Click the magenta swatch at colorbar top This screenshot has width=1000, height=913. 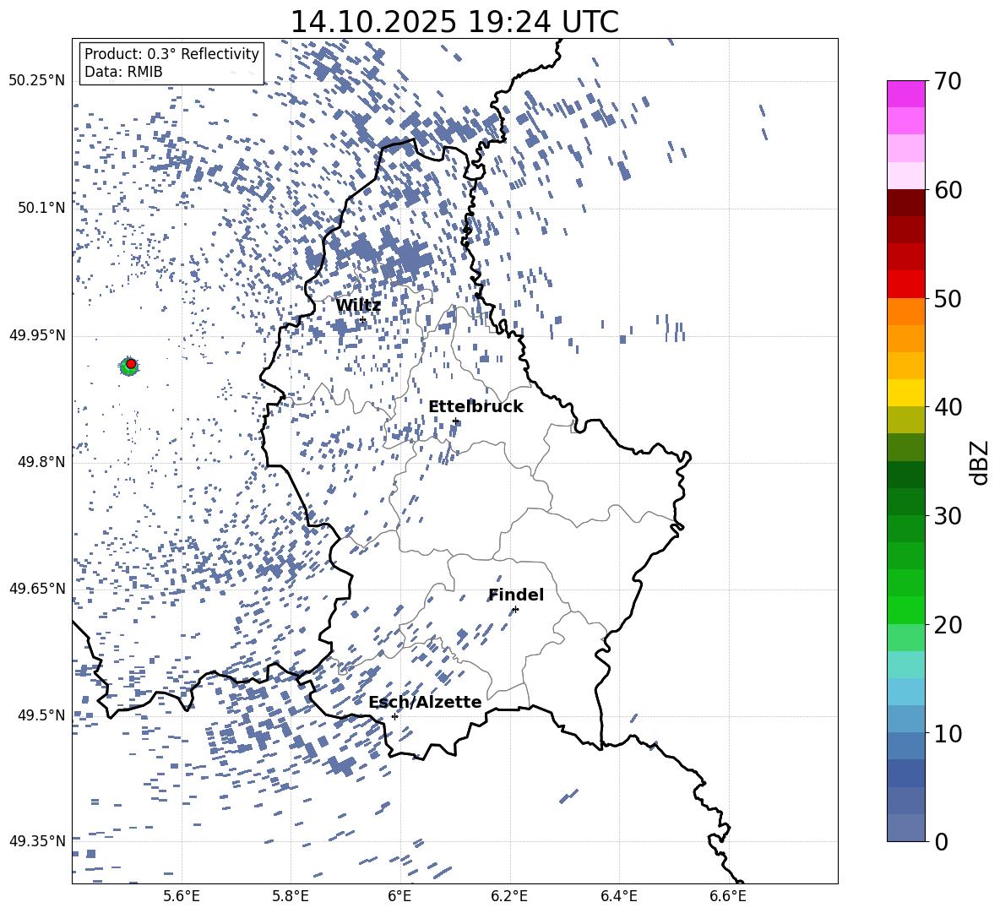905,95
